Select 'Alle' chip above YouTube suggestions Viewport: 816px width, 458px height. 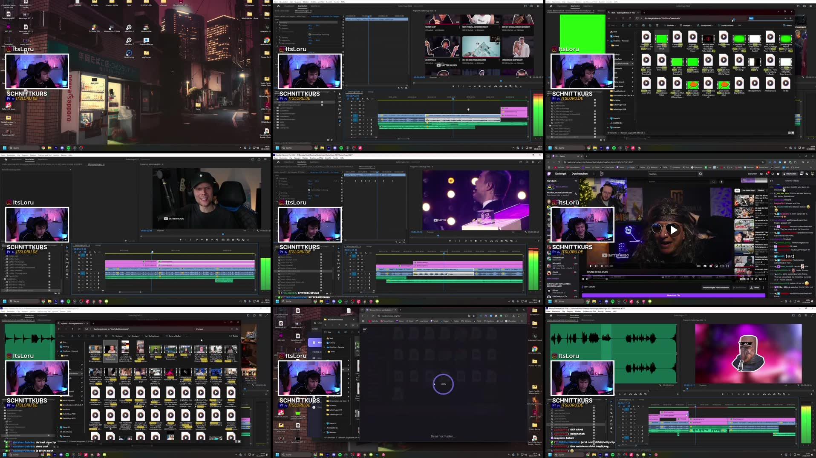click(737, 190)
